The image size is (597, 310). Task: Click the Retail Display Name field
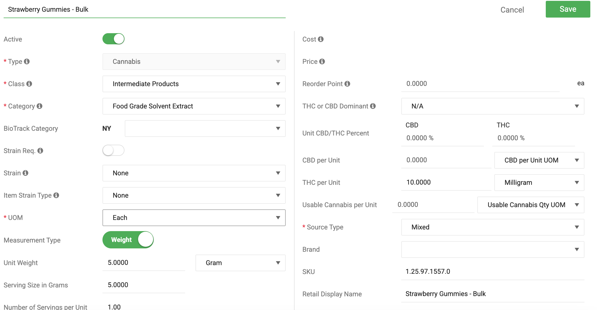[493, 294]
